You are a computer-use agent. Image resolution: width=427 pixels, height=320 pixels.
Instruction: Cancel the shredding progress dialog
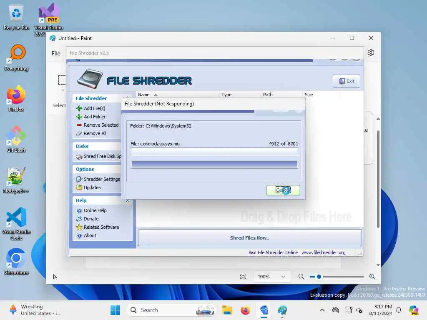283,190
